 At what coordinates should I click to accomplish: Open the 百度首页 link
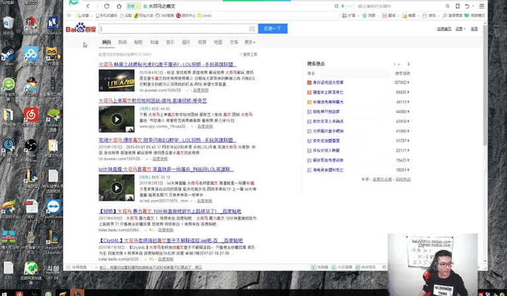tap(444, 29)
